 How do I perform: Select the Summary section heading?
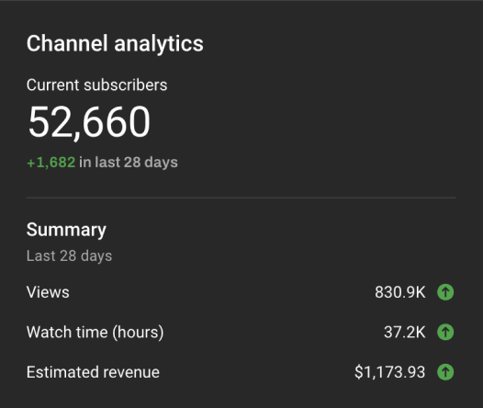click(x=66, y=231)
